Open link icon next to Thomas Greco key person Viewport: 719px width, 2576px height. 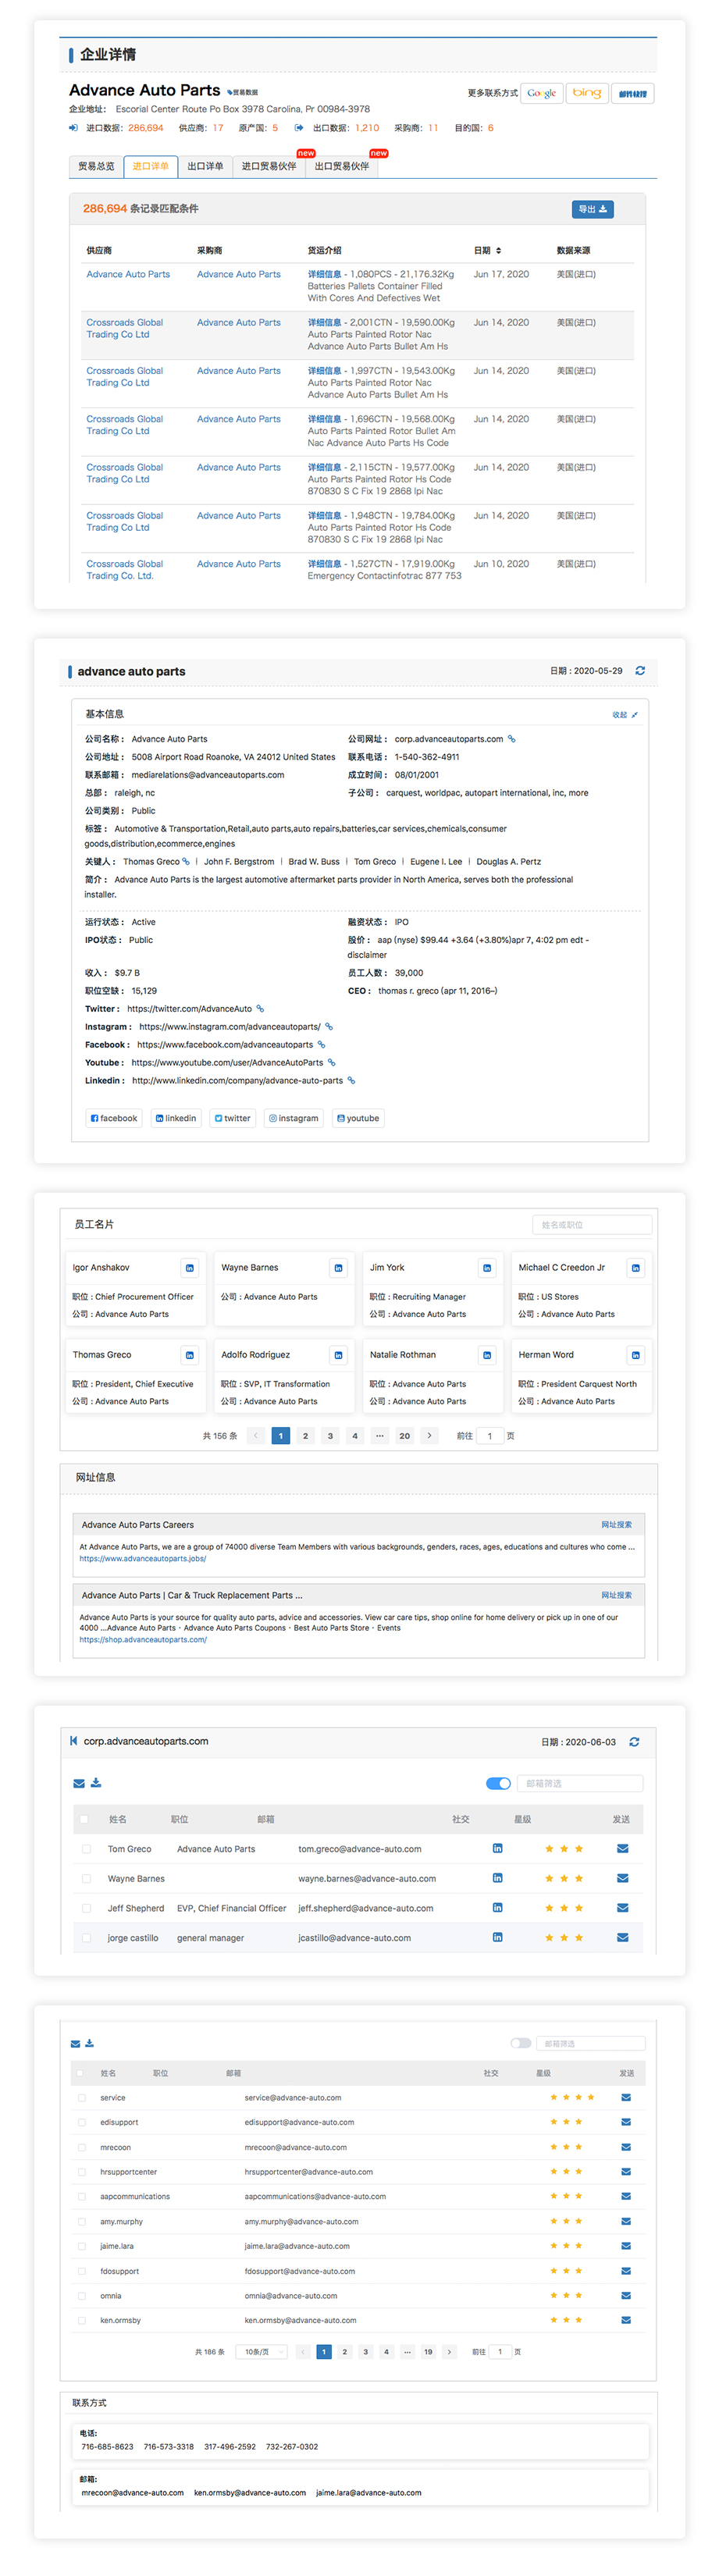coord(186,861)
